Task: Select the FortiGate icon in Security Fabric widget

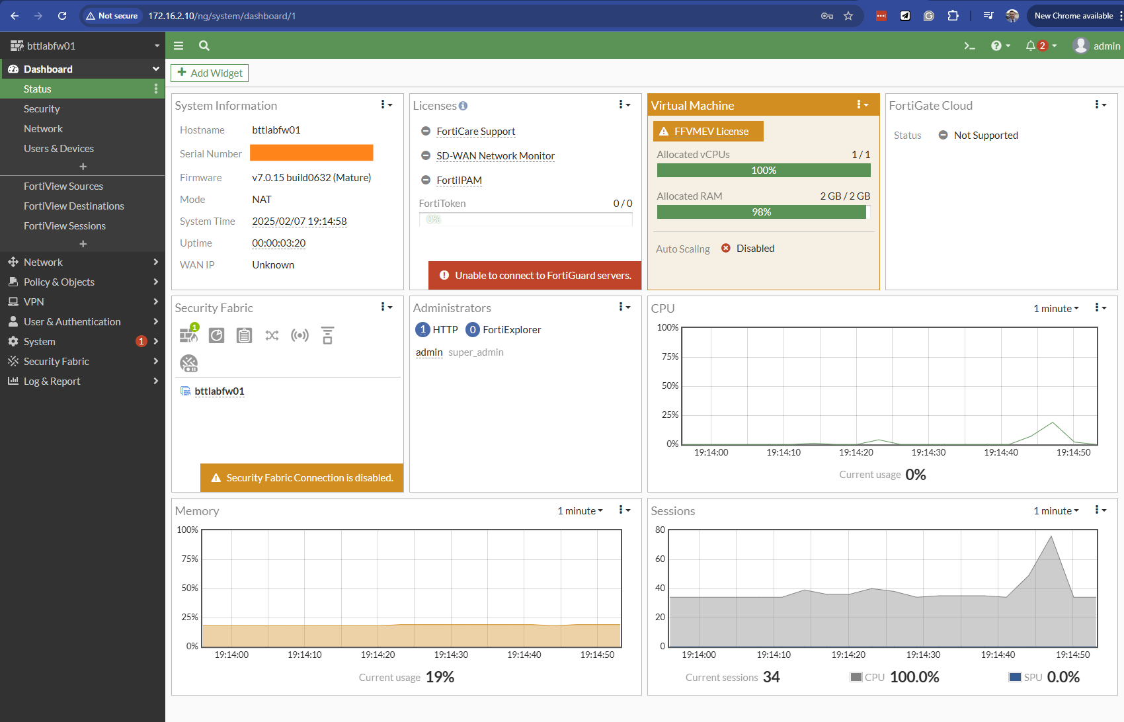Action: tap(189, 335)
